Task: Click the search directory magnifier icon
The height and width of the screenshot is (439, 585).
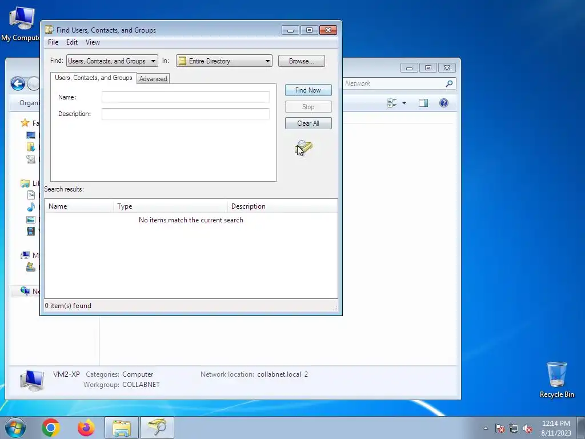Action: [x=304, y=147]
